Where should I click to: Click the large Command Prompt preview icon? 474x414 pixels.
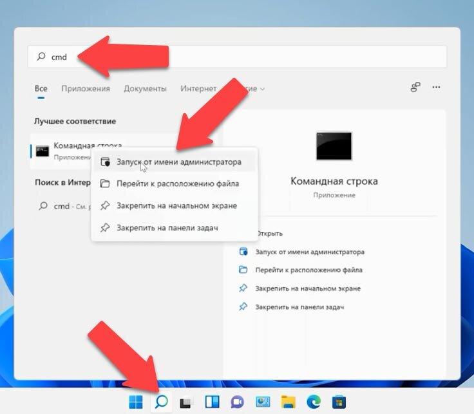pyautogui.click(x=334, y=146)
